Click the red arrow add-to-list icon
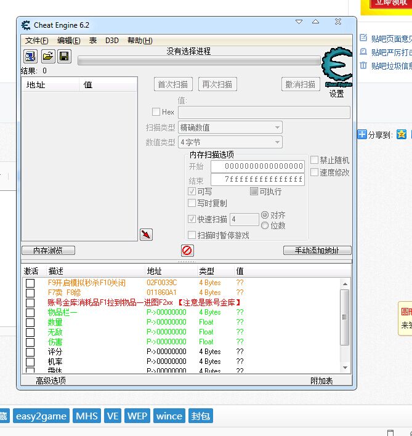This screenshot has height=436, width=412. pyautogui.click(x=146, y=235)
